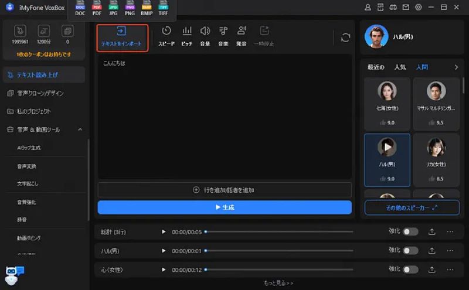Click the 1200分 minutes icon
This screenshot has width=469, height=290.
coord(43,31)
